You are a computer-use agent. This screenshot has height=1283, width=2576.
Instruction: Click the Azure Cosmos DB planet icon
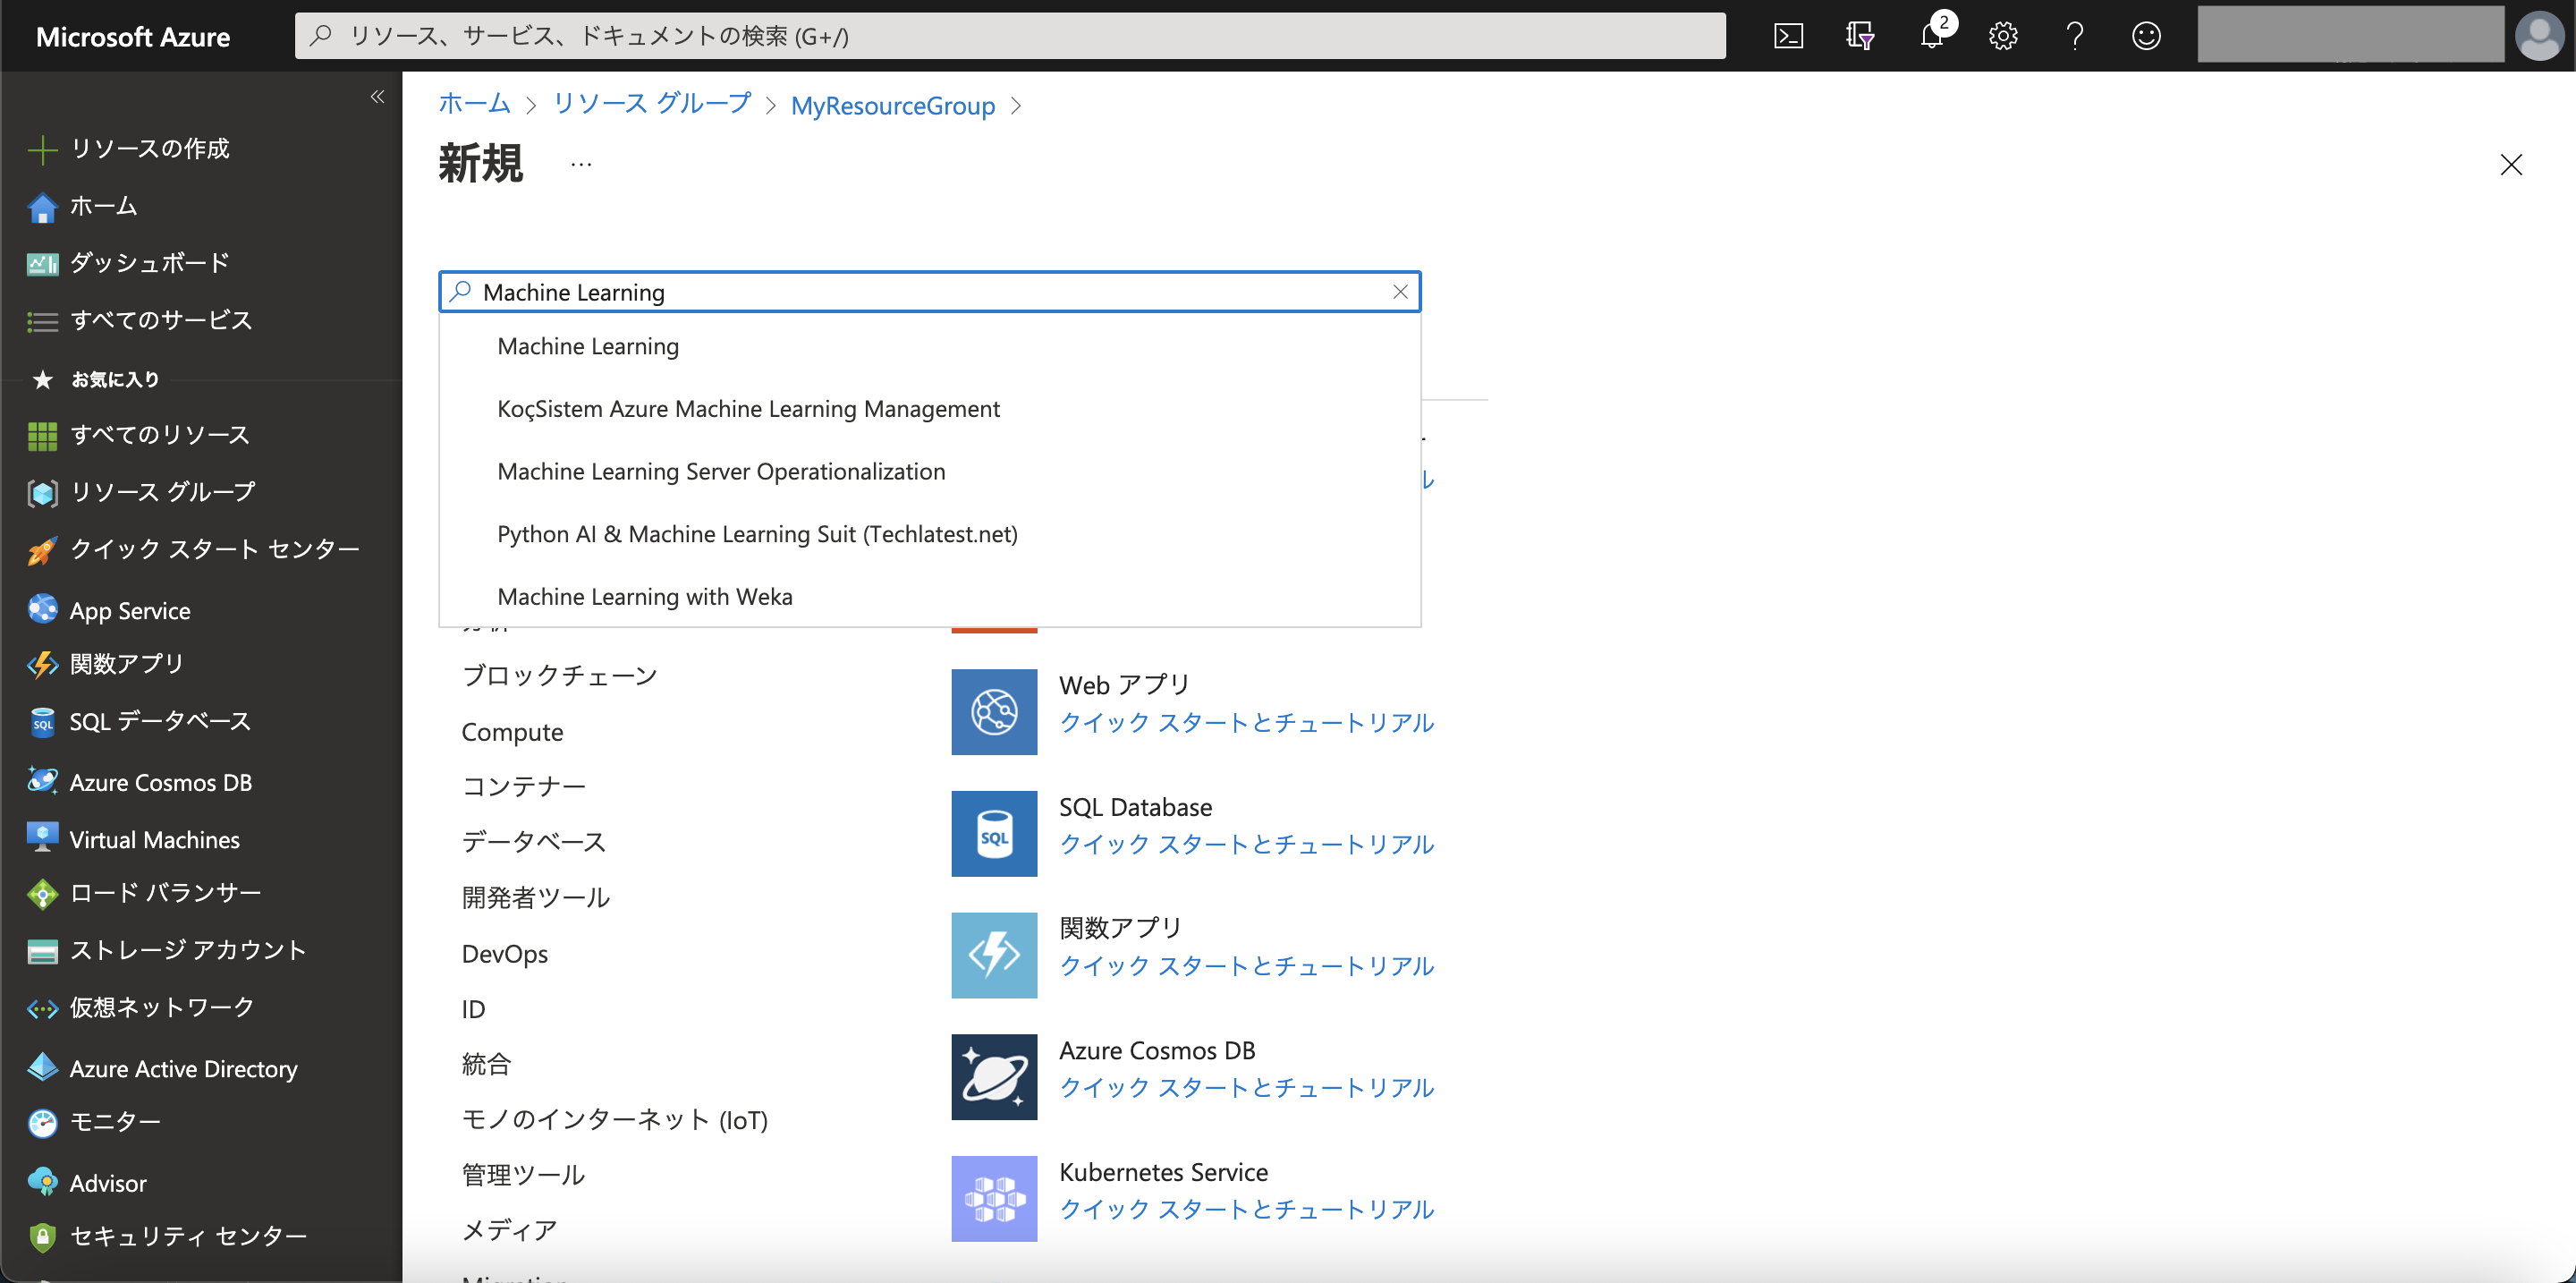click(994, 1077)
